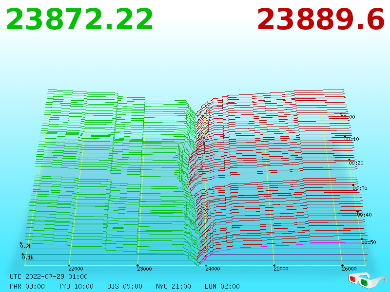Click the BJS 09:00 Beijing time
Screen dimensions: 390x292
tap(125, 286)
